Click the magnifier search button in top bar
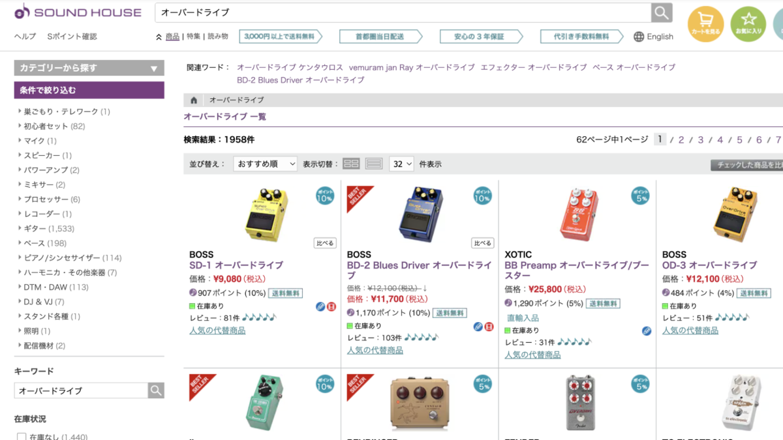 661,12
